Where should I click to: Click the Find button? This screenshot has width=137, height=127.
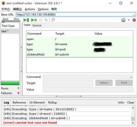(124, 83)
